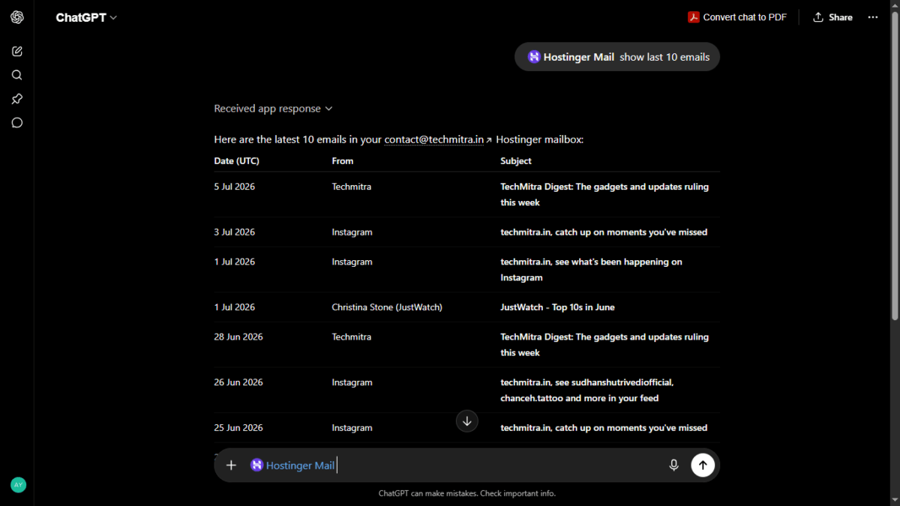The width and height of the screenshot is (900, 506).
Task: Click the From column header
Action: pyautogui.click(x=343, y=161)
